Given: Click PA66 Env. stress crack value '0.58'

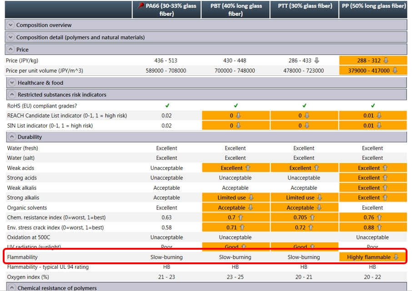Looking at the screenshot, I should tap(166, 227).
